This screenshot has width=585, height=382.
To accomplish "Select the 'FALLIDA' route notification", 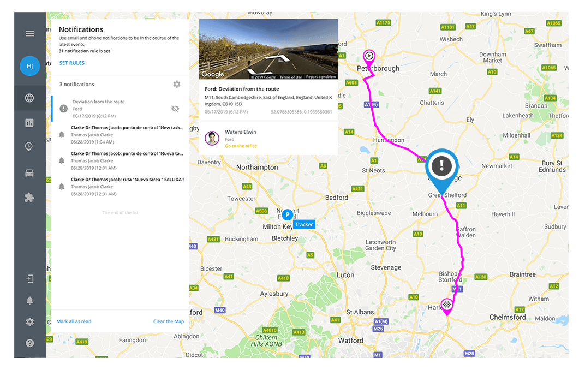I will click(121, 187).
